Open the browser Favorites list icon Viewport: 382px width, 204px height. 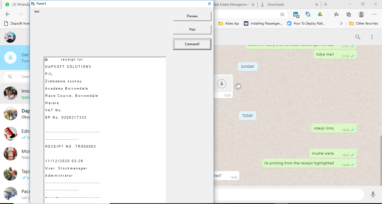click(x=336, y=14)
